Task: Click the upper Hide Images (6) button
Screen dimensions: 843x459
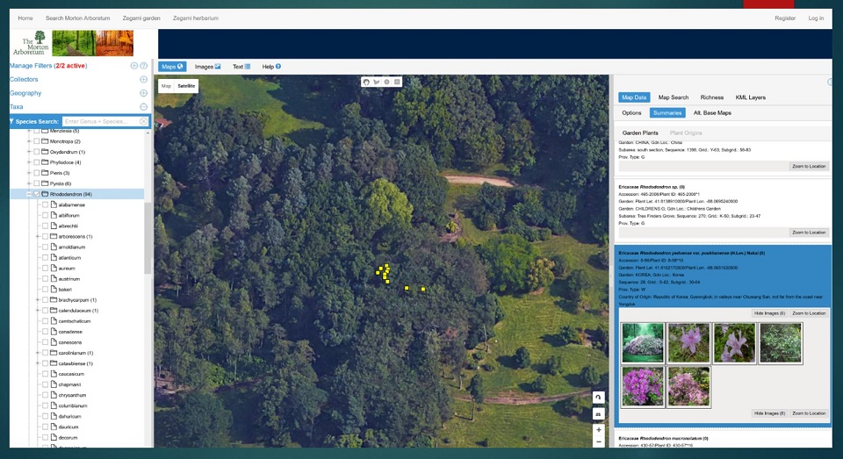Action: click(x=769, y=313)
